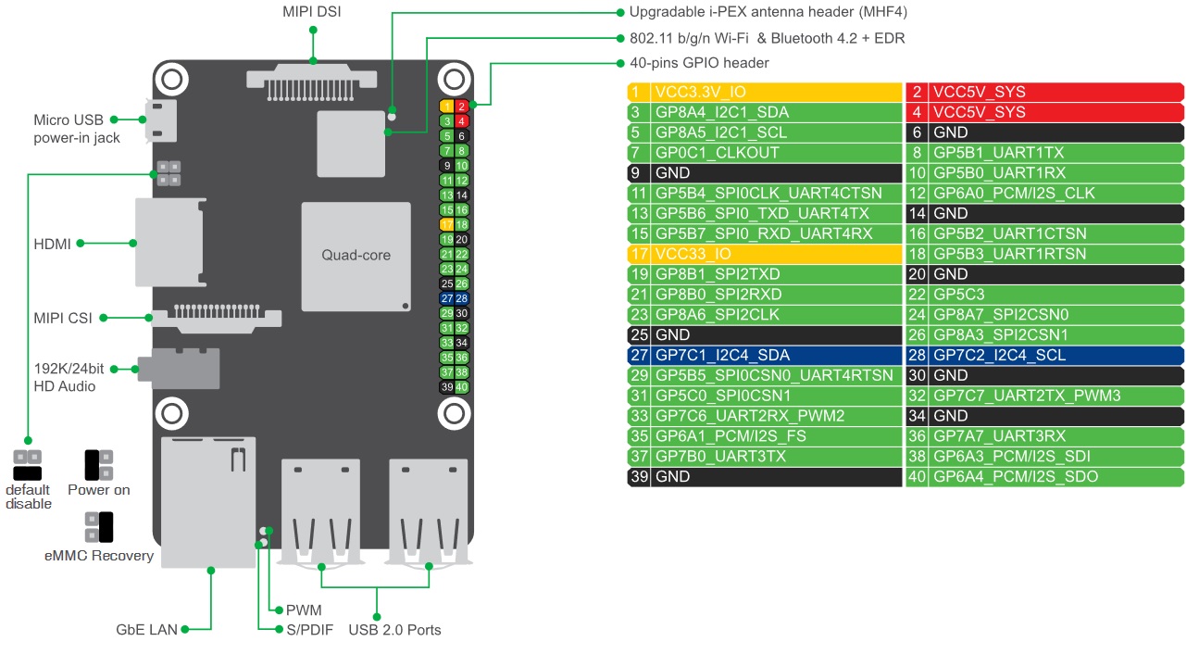1199x654 pixels.
Task: Click pin 32 GP7C7_UART2TX_PWM3 entry
Action: 1045,396
